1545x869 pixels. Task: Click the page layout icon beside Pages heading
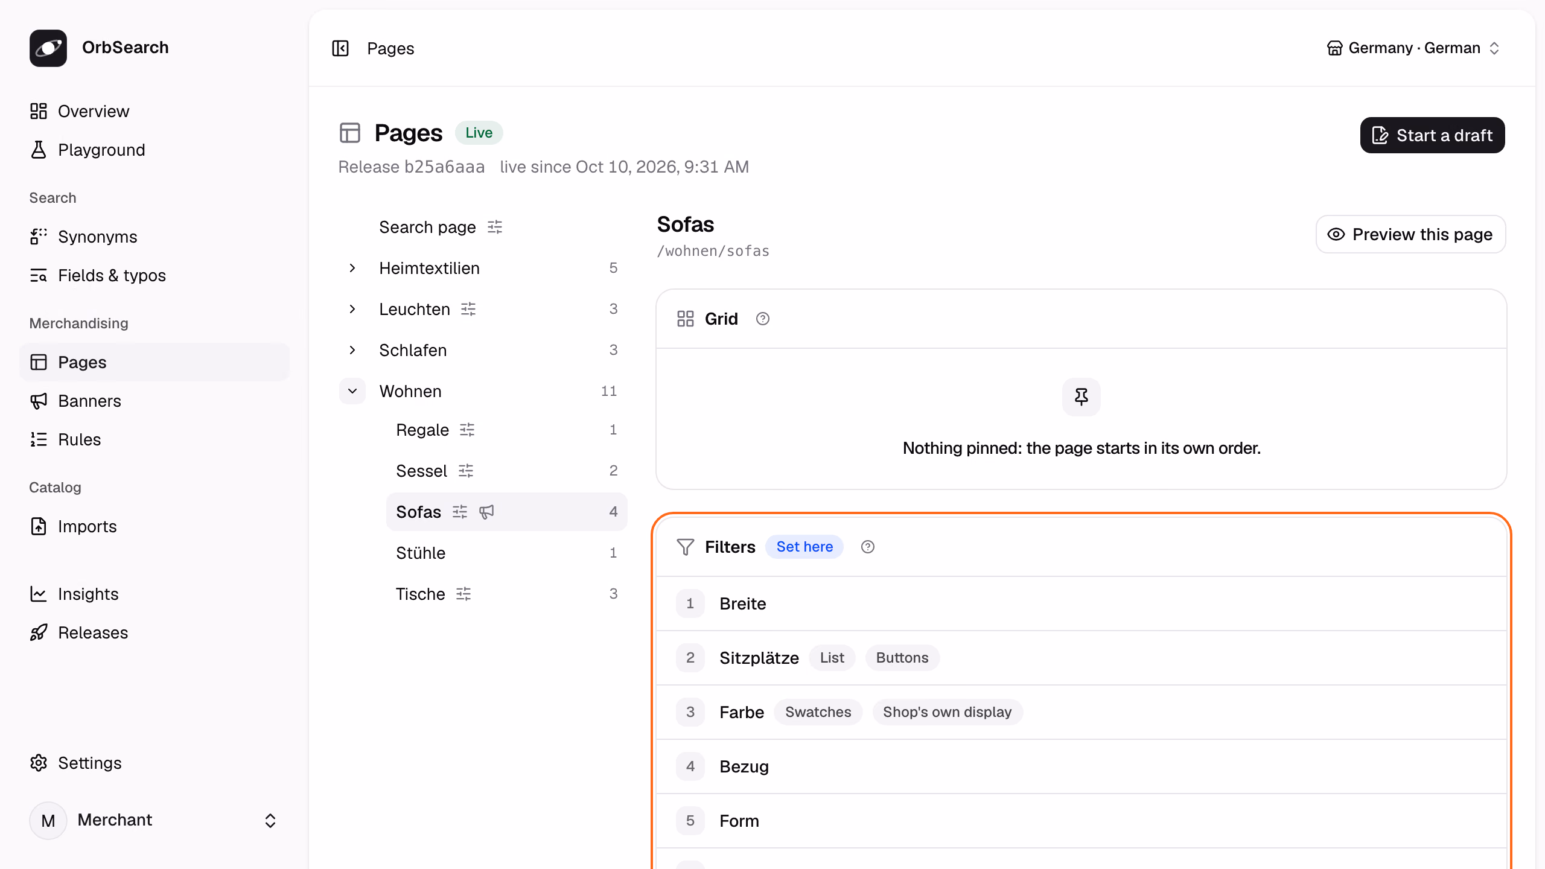350,133
